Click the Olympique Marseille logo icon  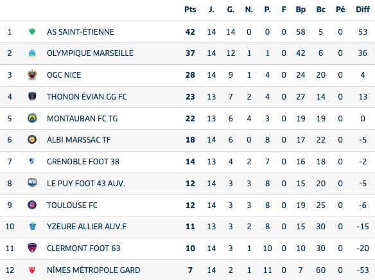(x=32, y=53)
